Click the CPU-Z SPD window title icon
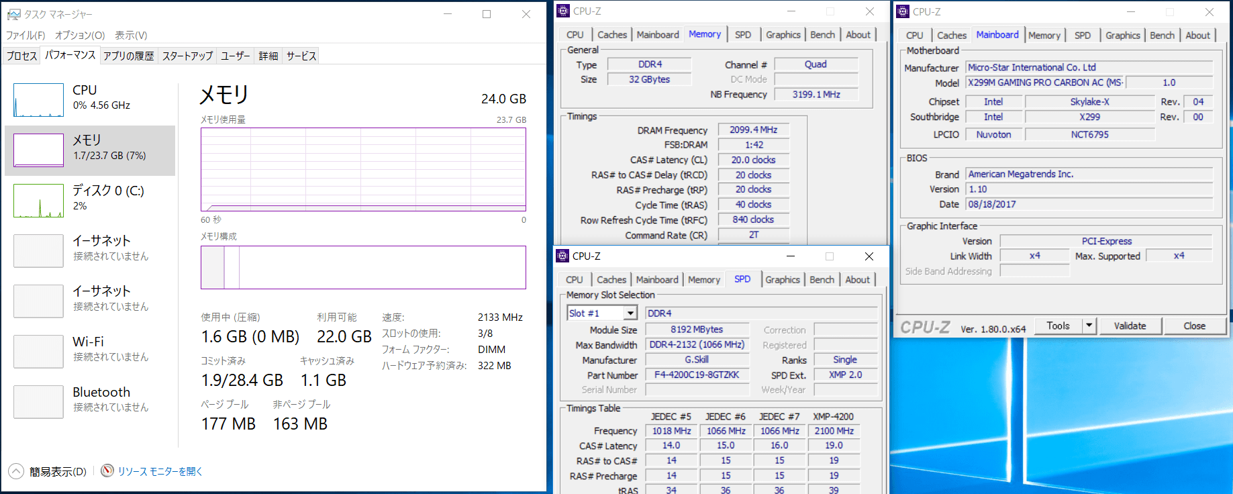 (562, 256)
